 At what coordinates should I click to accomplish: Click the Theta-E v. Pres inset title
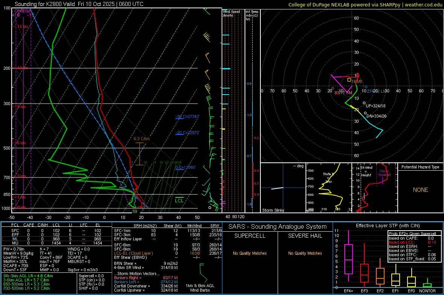[328, 177]
